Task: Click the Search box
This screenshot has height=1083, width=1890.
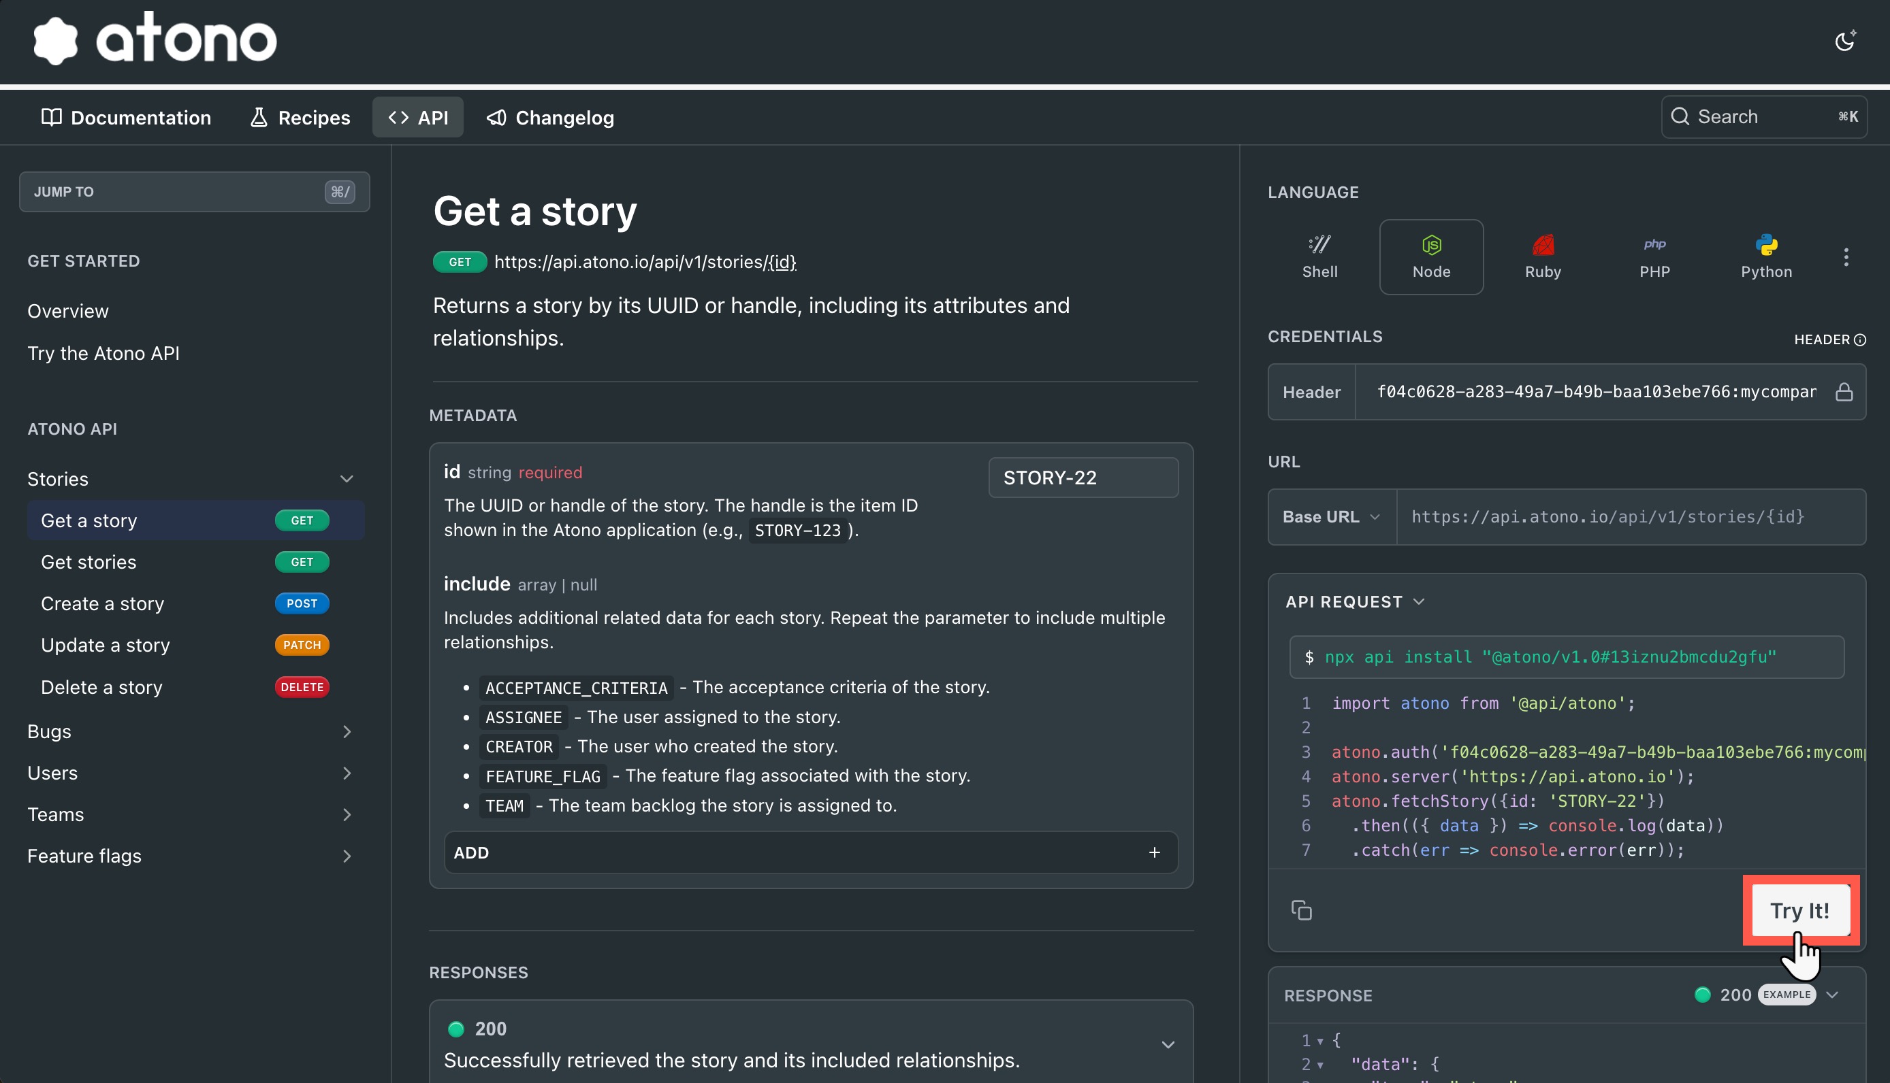Action: (x=1763, y=117)
